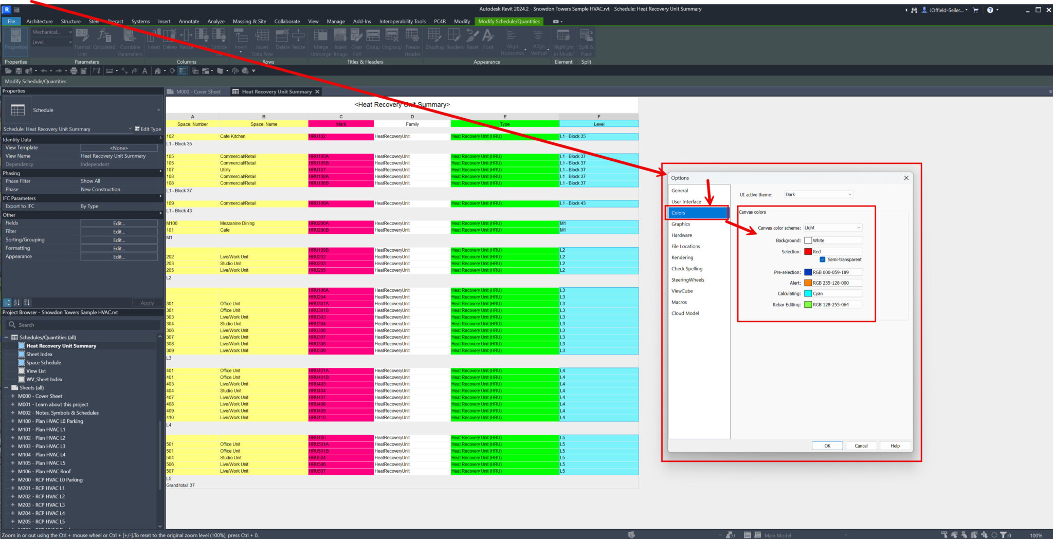The width and height of the screenshot is (1053, 539).
Task: Click Freeze Header ribbon icon
Action: point(412,35)
